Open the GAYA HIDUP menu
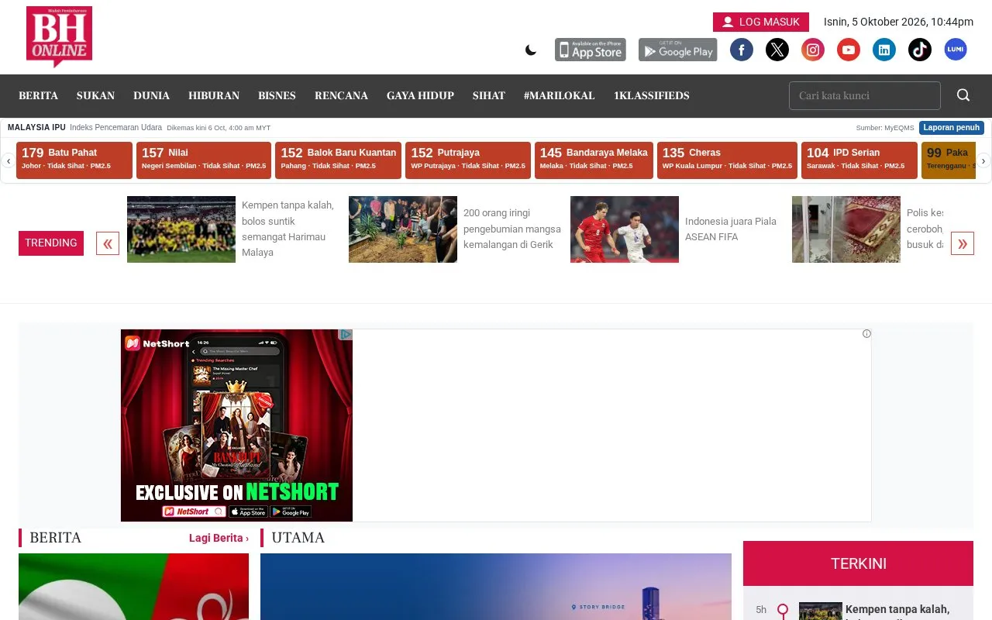 point(420,96)
